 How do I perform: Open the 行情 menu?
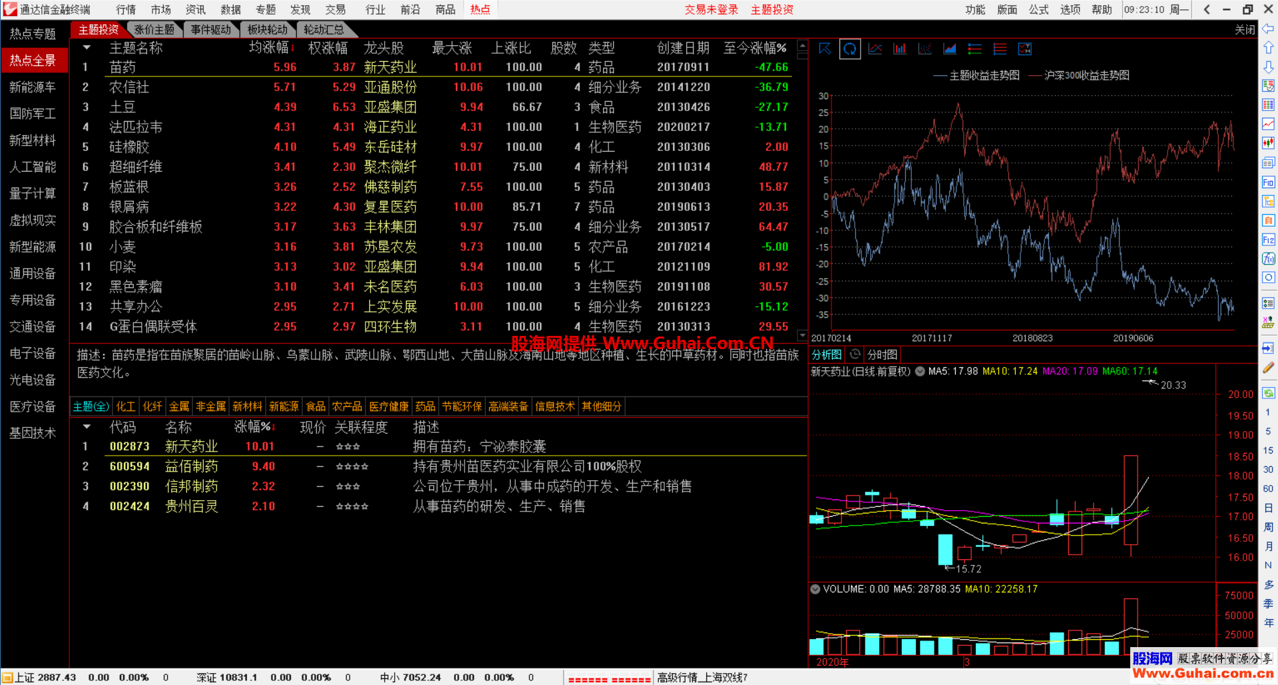point(125,9)
